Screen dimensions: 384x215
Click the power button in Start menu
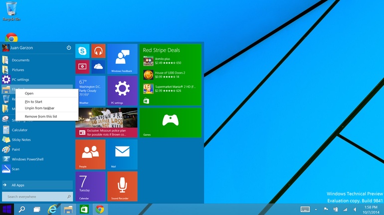point(69,48)
